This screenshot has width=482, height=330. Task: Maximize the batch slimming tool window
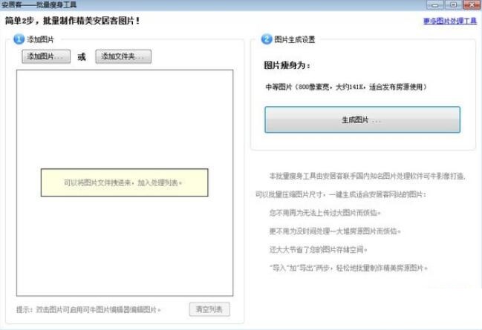click(452, 4)
